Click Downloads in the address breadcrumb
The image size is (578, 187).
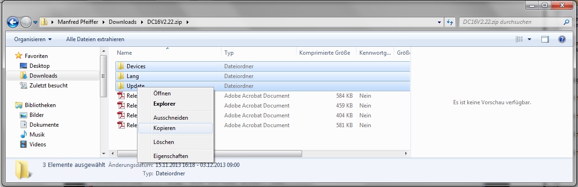123,22
